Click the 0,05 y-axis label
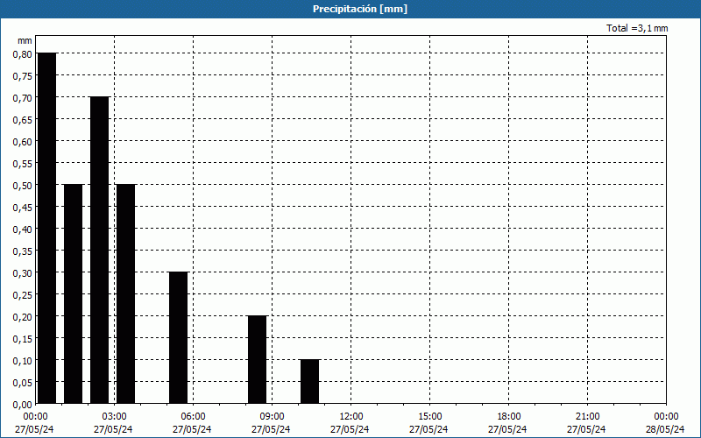 point(23,383)
